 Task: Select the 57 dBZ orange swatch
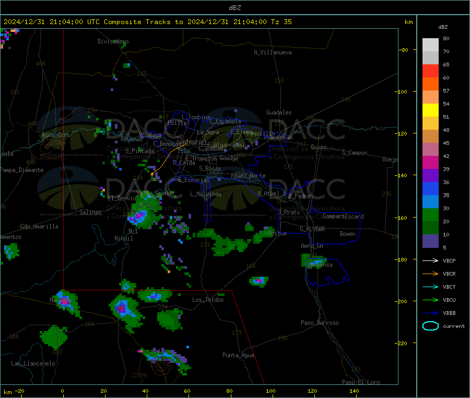(x=430, y=84)
